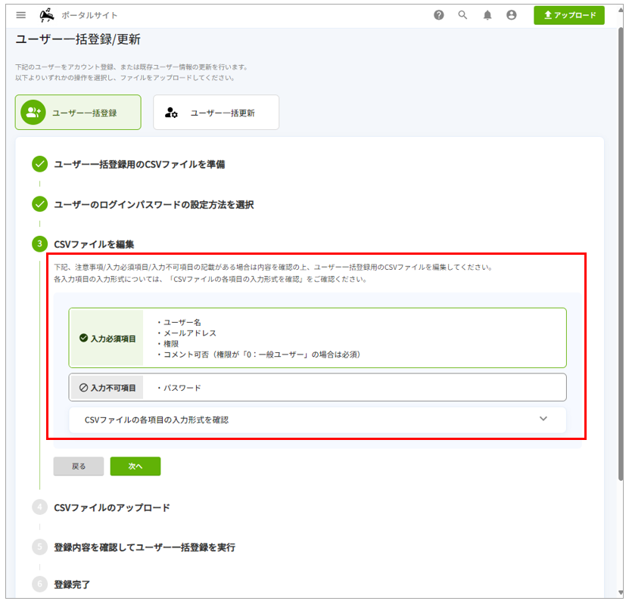This screenshot has width=629, height=601.
Task: Click the 戻る button
Action: 79,466
